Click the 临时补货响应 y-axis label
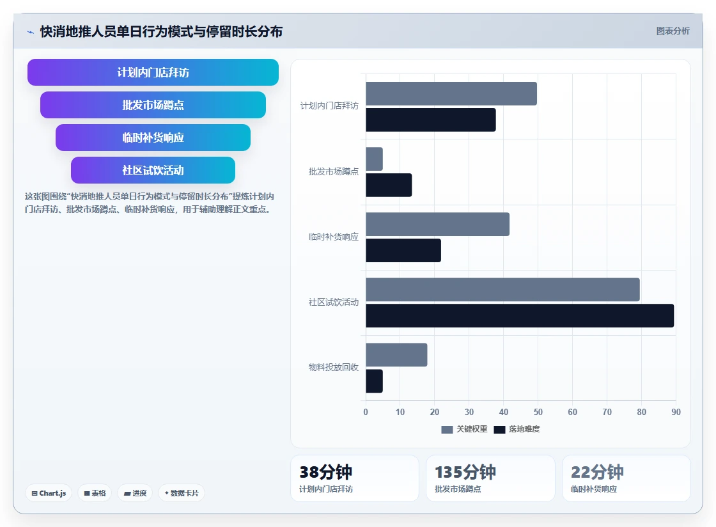The height and width of the screenshot is (527, 716). pos(333,237)
